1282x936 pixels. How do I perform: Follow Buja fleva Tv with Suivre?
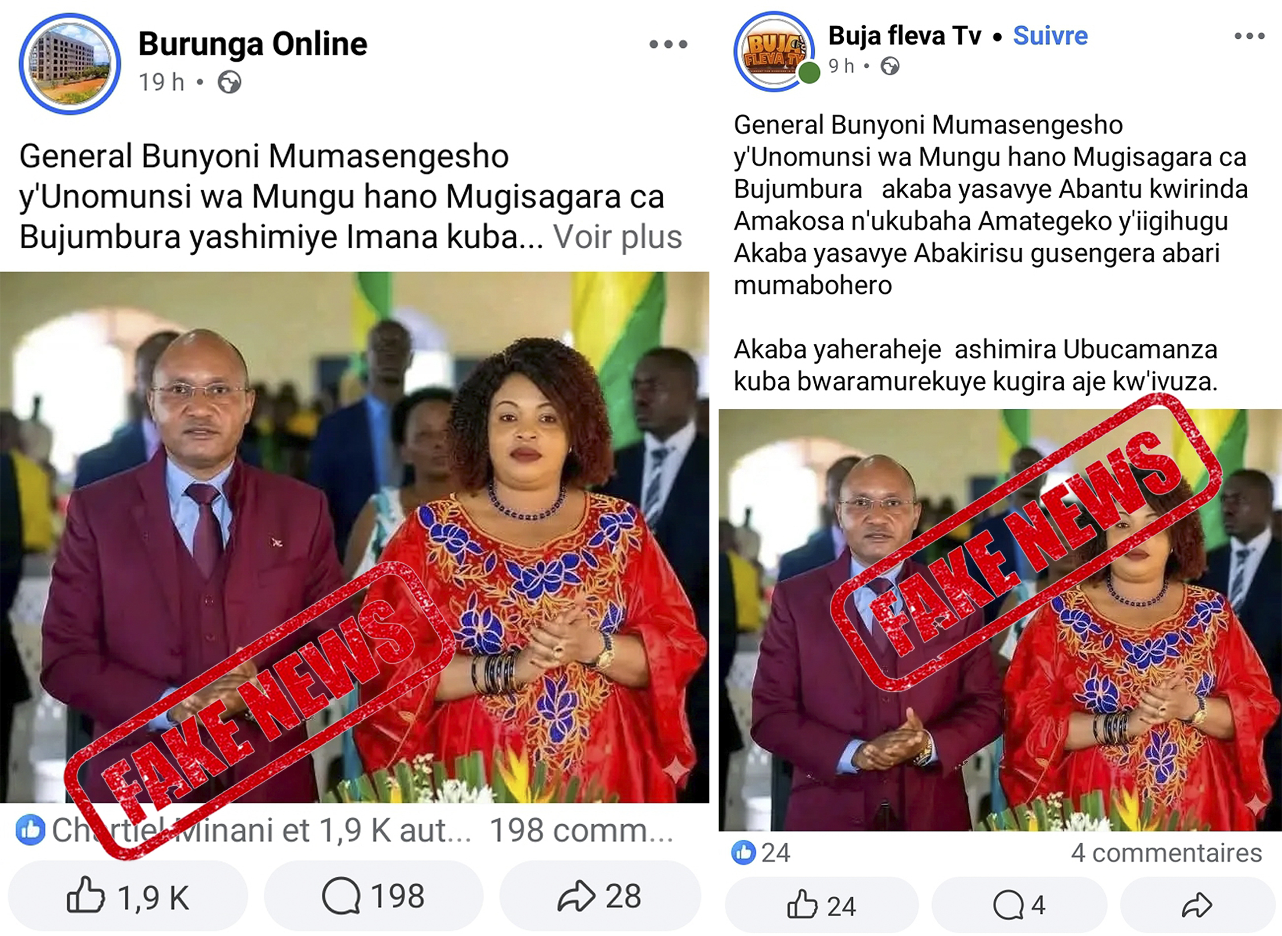coord(1050,36)
